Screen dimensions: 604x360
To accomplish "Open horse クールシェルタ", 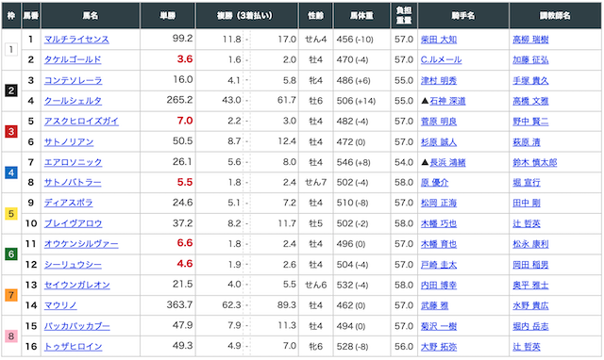I will 74,101.
